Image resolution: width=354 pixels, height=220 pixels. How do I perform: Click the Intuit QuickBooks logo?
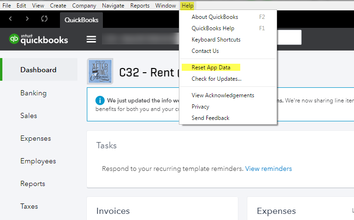point(39,39)
